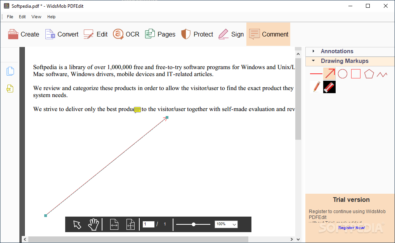Select the circle markup tool
Screen dimensions: 395x243
click(x=343, y=74)
